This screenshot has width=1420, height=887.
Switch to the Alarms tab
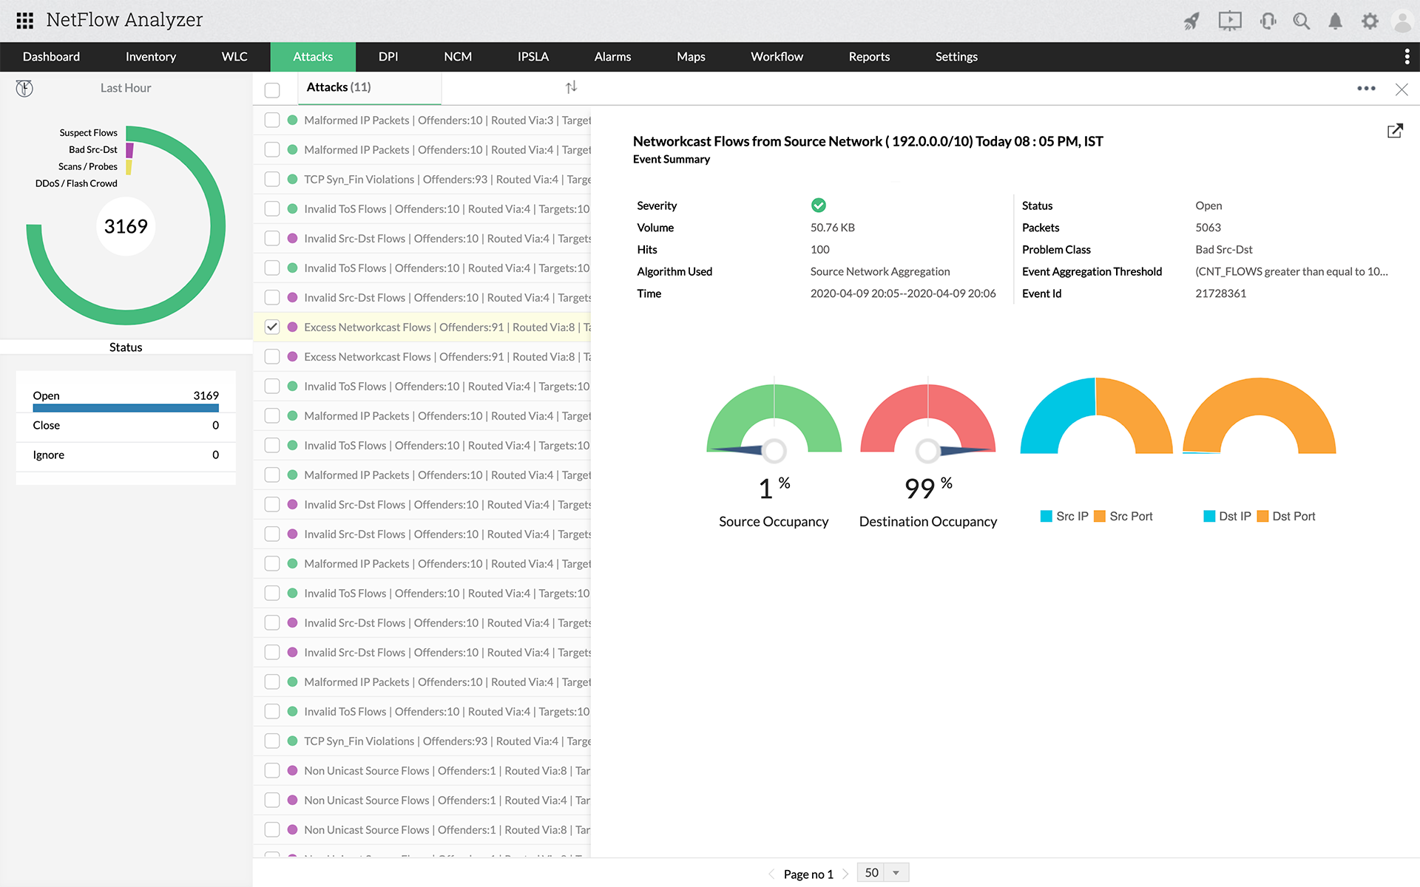pyautogui.click(x=612, y=56)
